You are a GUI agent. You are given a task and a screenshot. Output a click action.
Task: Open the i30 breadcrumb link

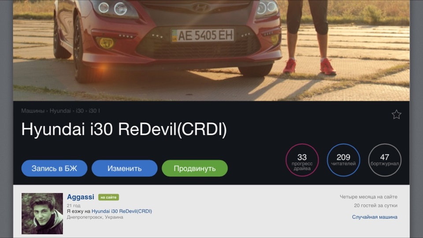tap(80, 111)
